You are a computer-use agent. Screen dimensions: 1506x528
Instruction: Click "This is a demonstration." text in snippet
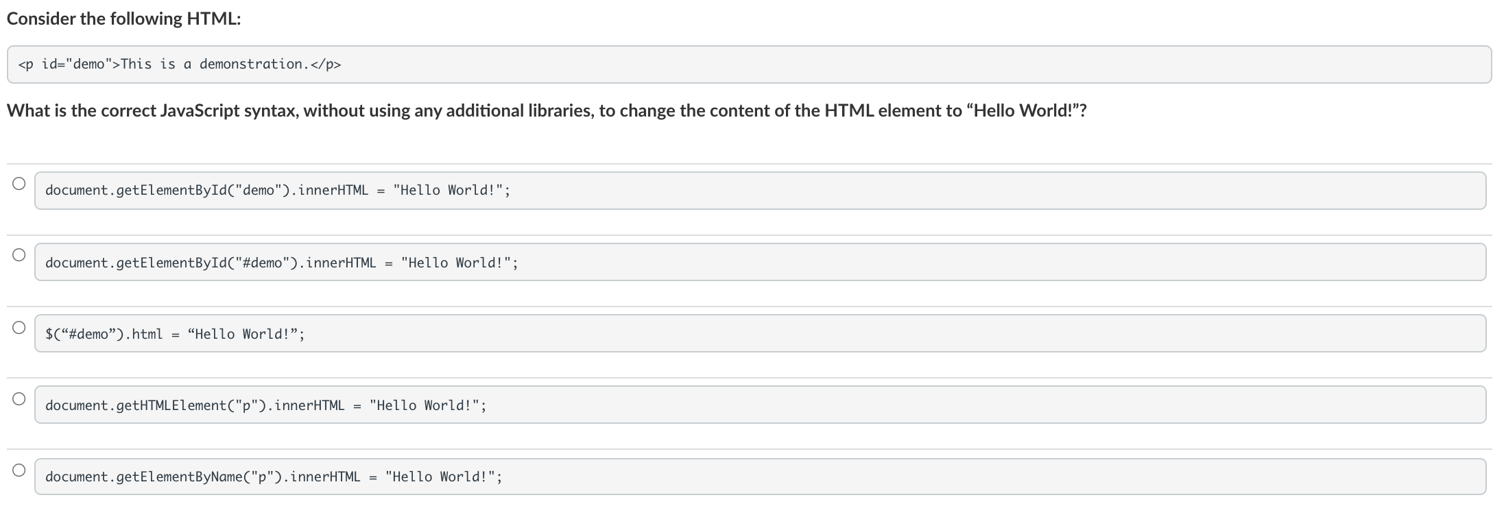(215, 64)
